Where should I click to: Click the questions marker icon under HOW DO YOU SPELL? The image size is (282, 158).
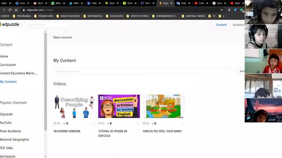(155, 123)
